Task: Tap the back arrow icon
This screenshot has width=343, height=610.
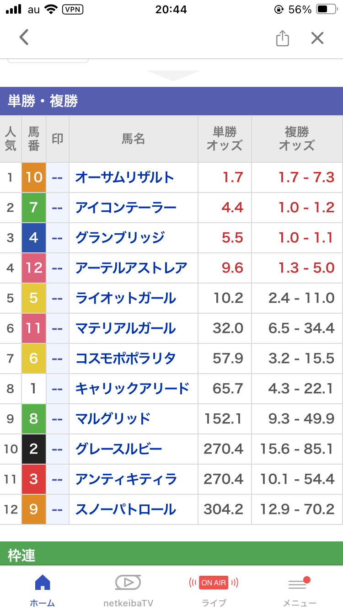Action: [x=24, y=37]
